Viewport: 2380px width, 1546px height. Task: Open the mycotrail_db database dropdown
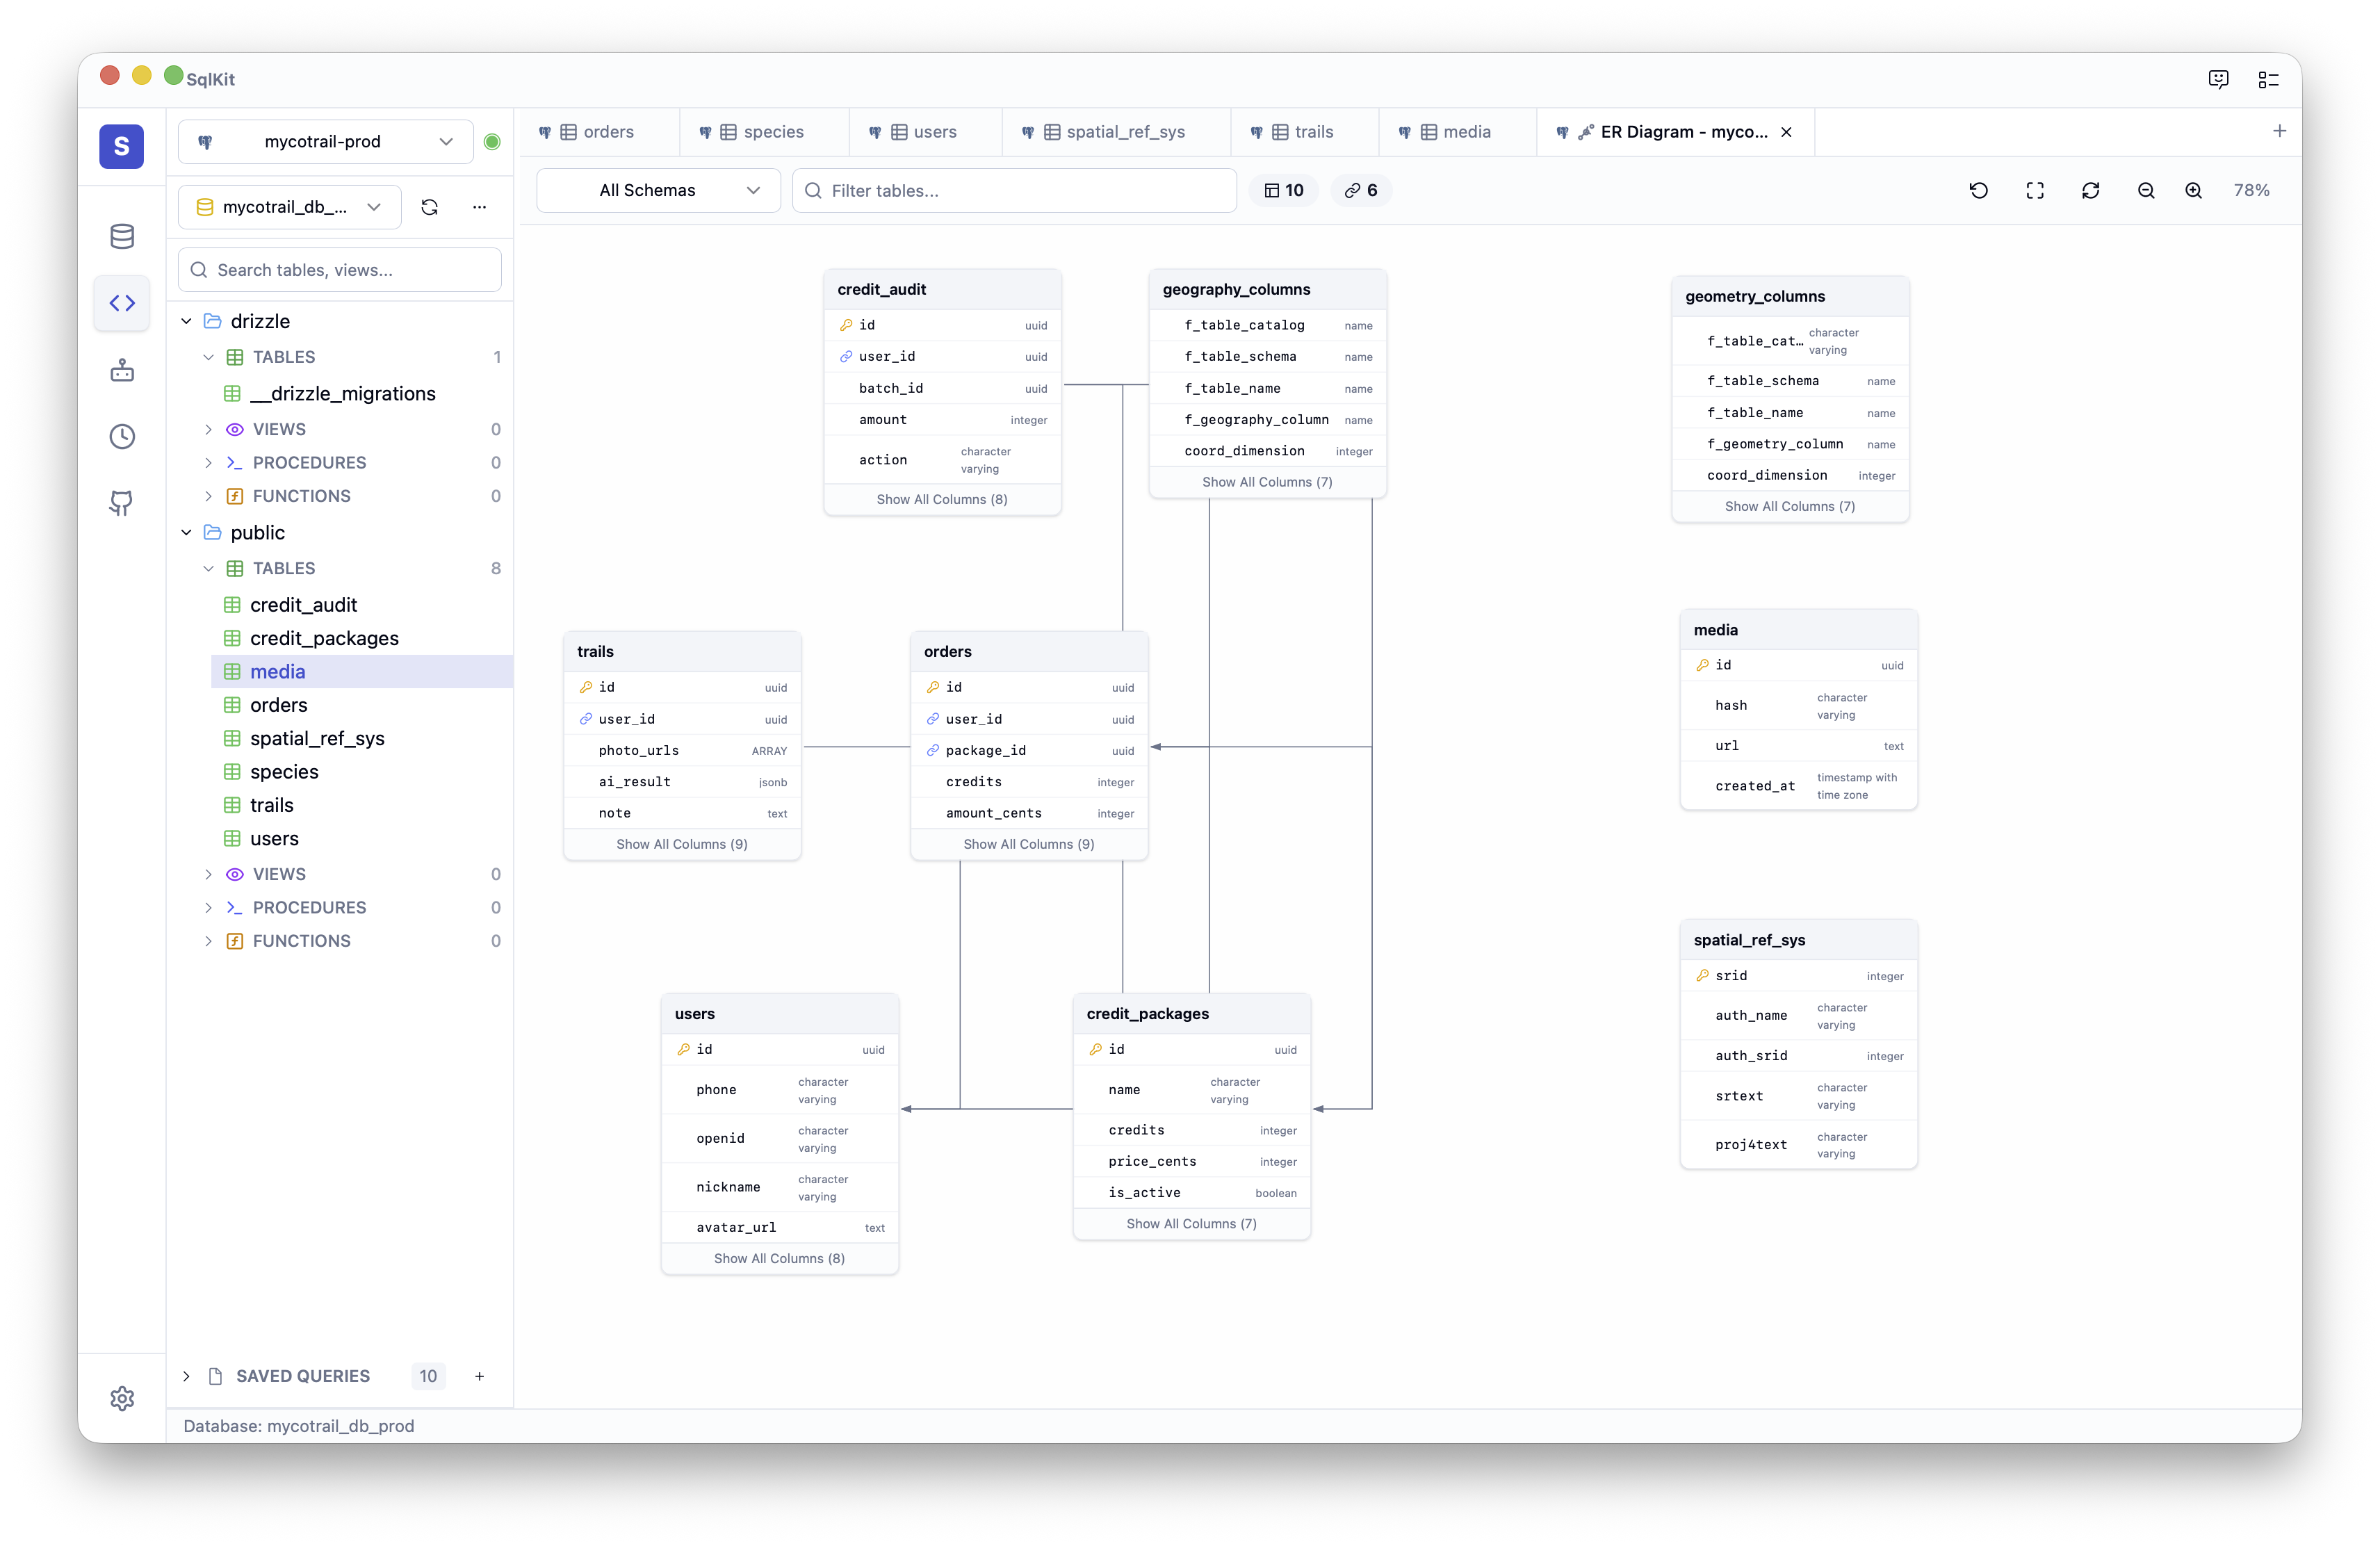(289, 207)
